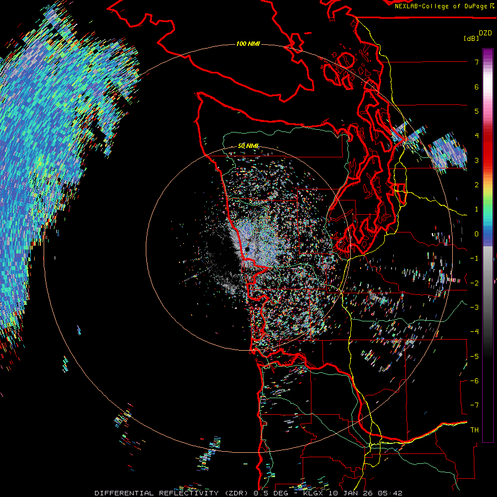Click the '-1' value on color scale

474,258
